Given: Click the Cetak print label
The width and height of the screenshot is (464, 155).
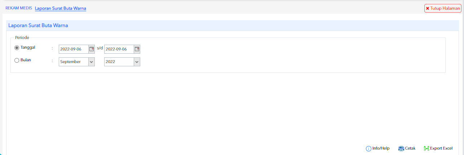Looking at the screenshot, I should (410, 149).
